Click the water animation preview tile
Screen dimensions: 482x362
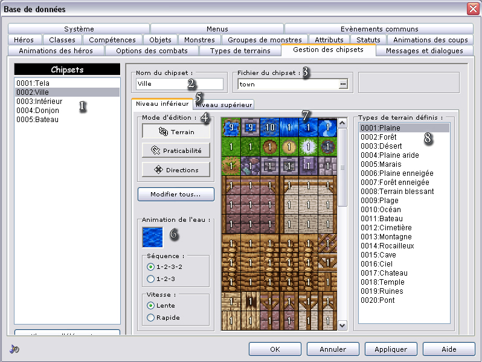click(152, 237)
